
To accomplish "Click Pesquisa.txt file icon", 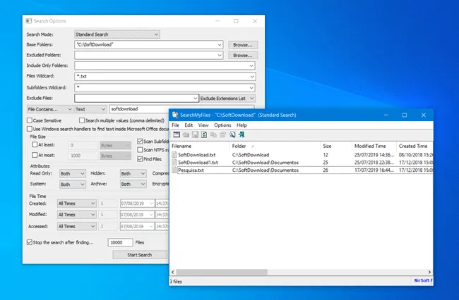I will 174,170.
